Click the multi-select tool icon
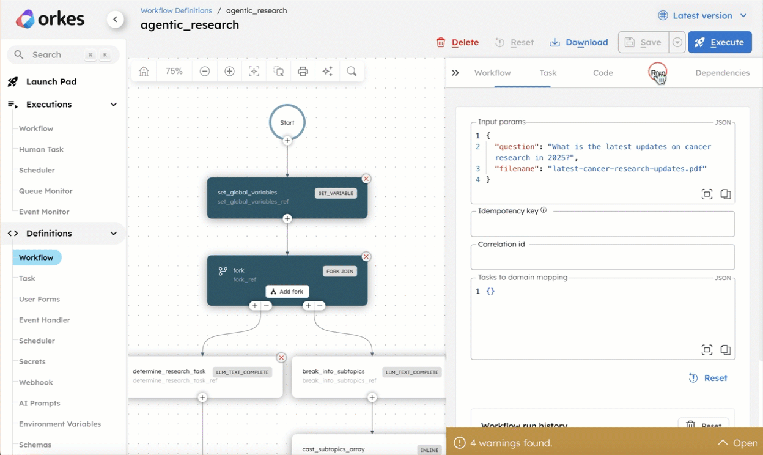 point(278,72)
